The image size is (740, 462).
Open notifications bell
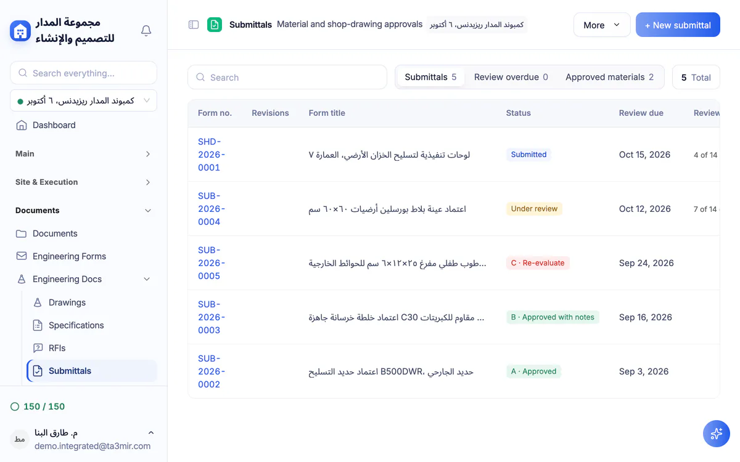(x=146, y=31)
